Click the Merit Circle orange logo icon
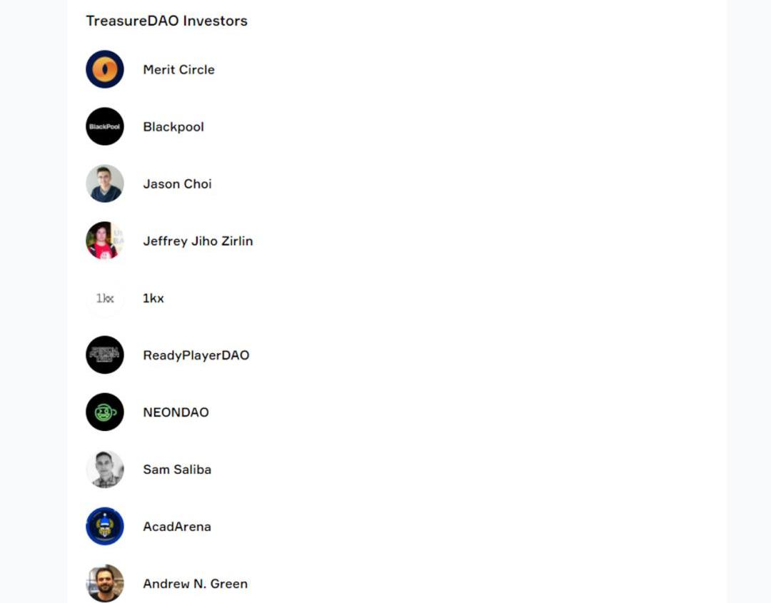Viewport: 771px width, 603px height. pos(105,69)
